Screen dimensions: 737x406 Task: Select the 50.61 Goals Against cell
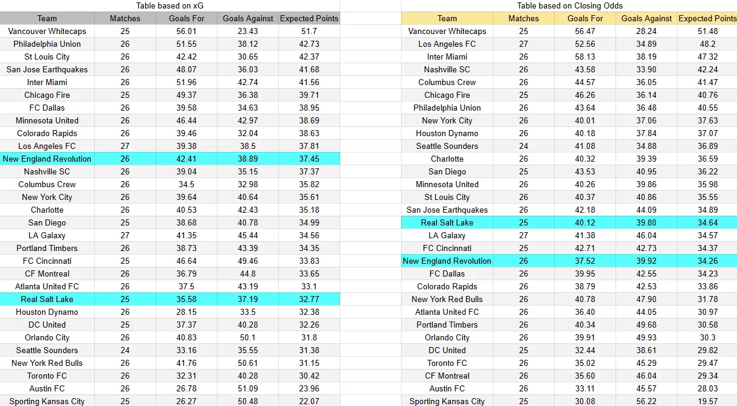click(248, 363)
